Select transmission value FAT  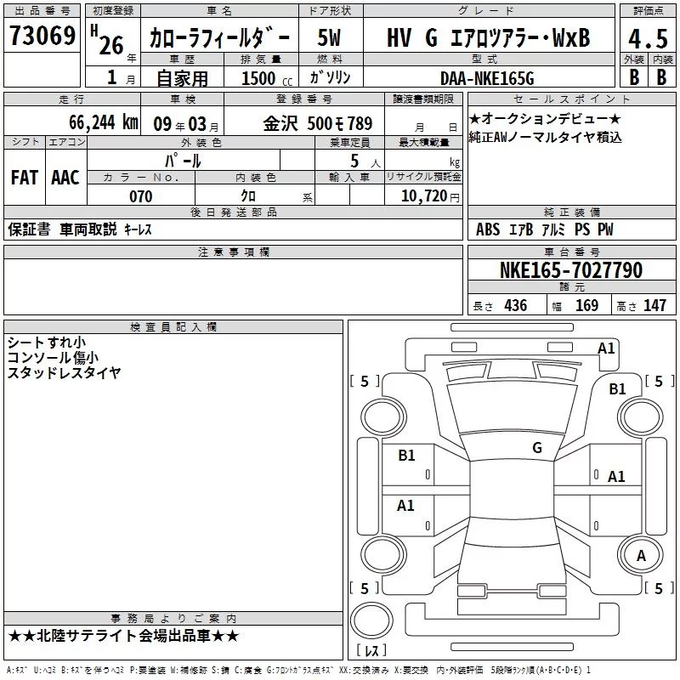pos(25,178)
